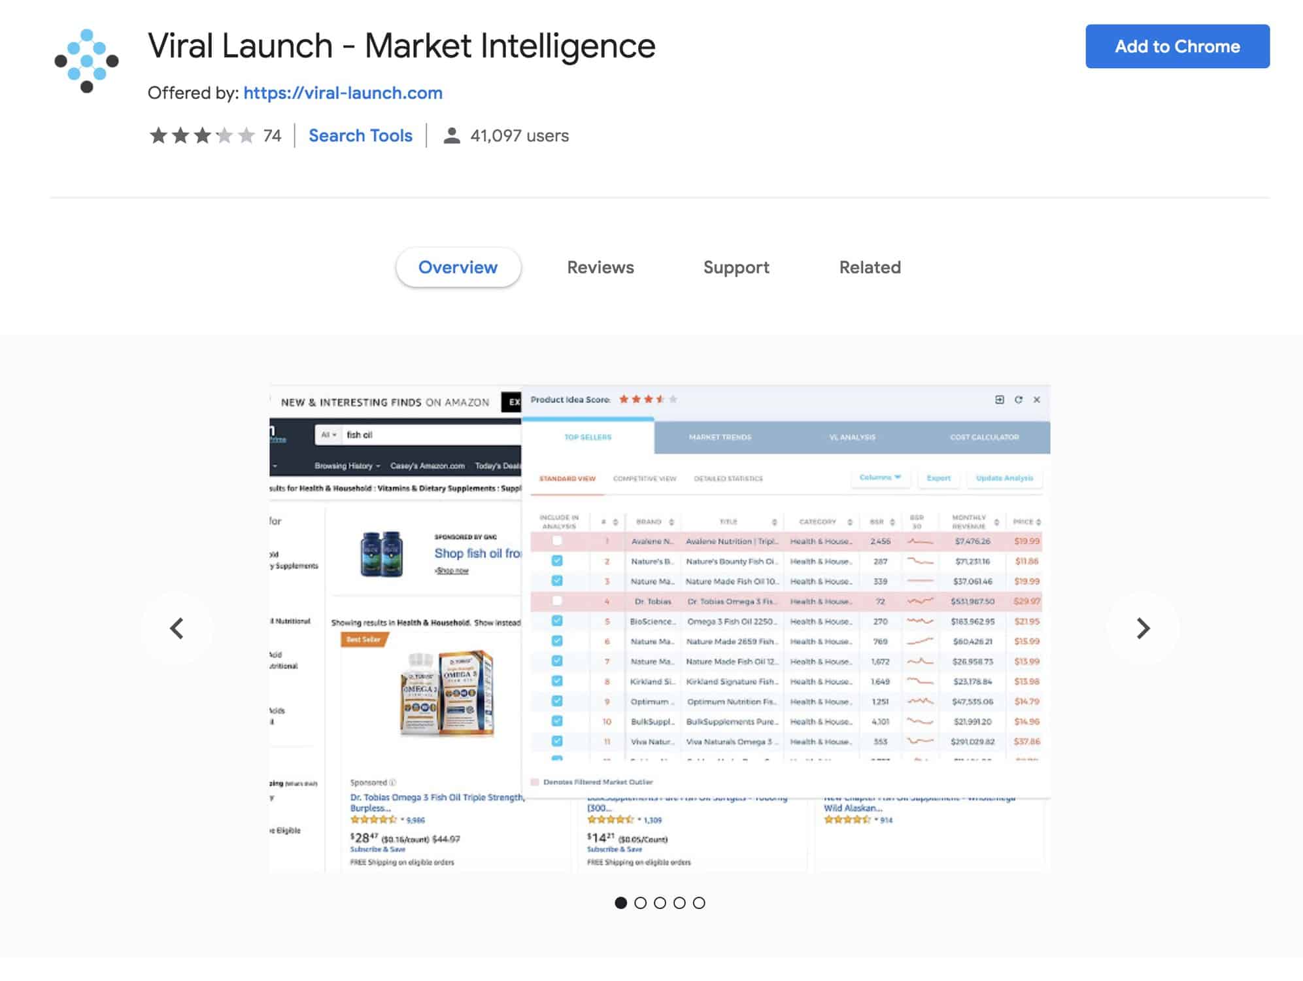Open the Browsing History menu
Viewport: 1303px width, 981px height.
pos(347,466)
